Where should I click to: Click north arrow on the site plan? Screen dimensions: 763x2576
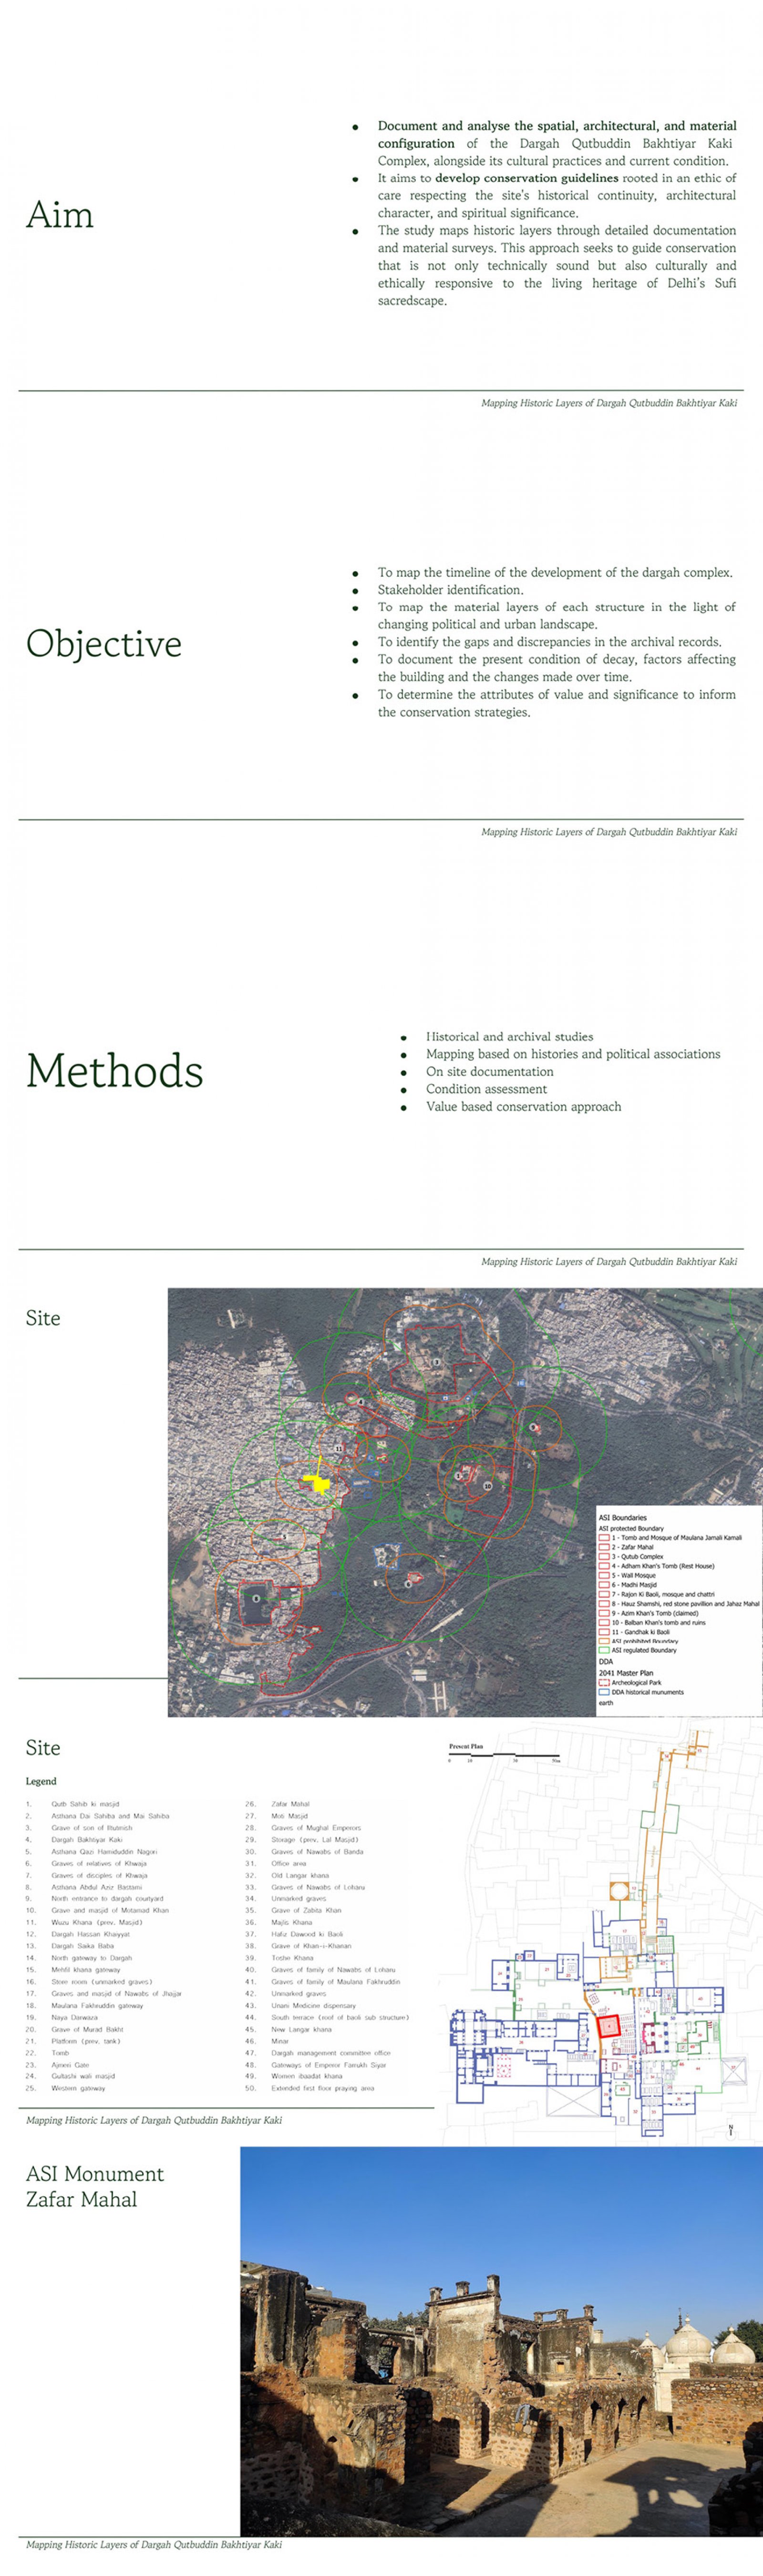point(731,2130)
